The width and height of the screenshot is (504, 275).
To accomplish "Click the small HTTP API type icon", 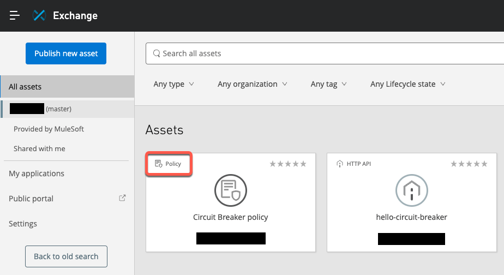I will click(x=339, y=164).
